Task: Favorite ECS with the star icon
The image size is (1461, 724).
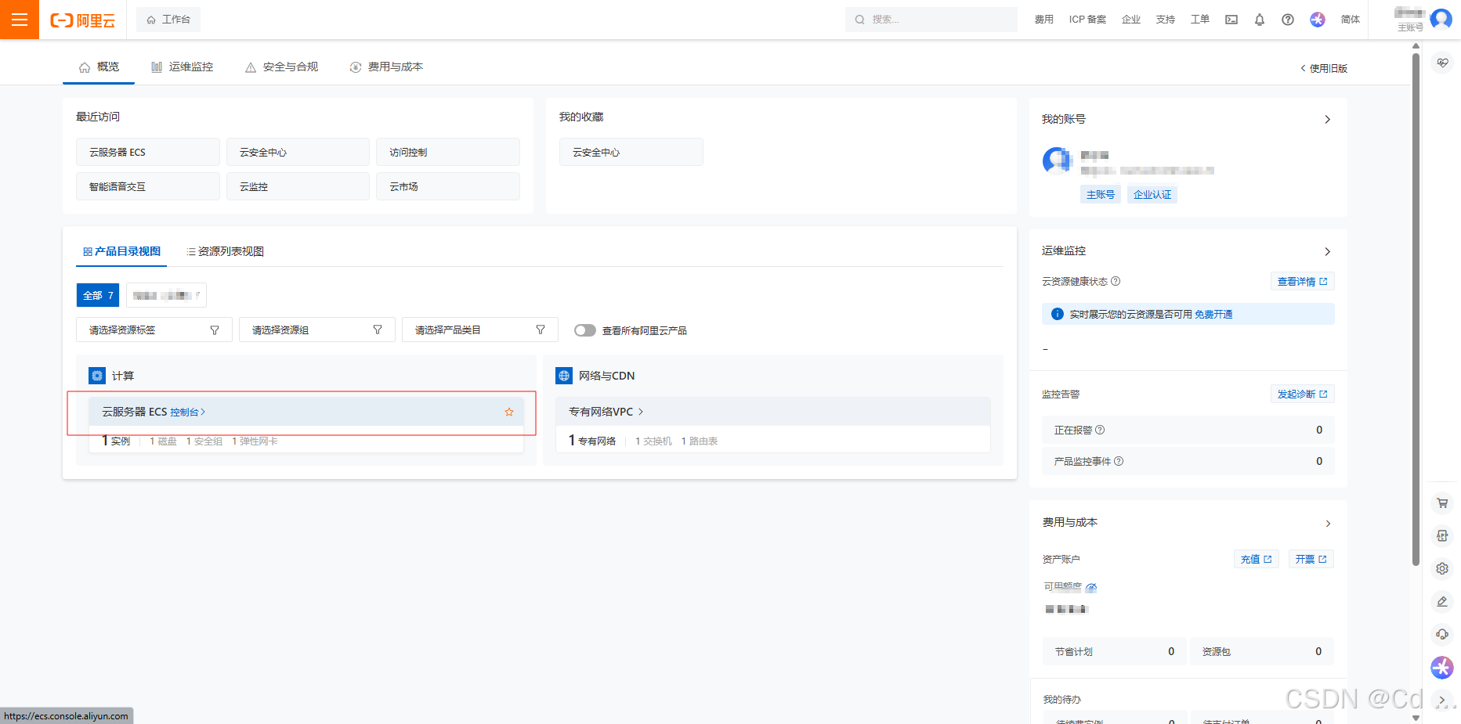Action: click(x=509, y=412)
